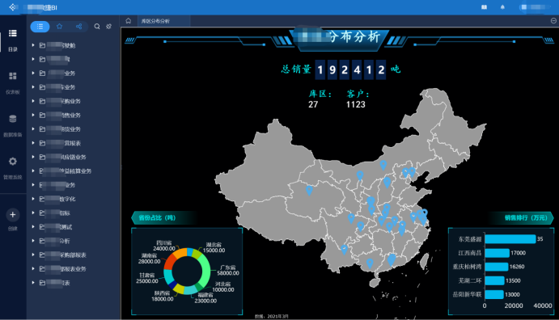Expand the 采购部报表 folder arrow
Screen dimensions: 559x320
[33, 255]
